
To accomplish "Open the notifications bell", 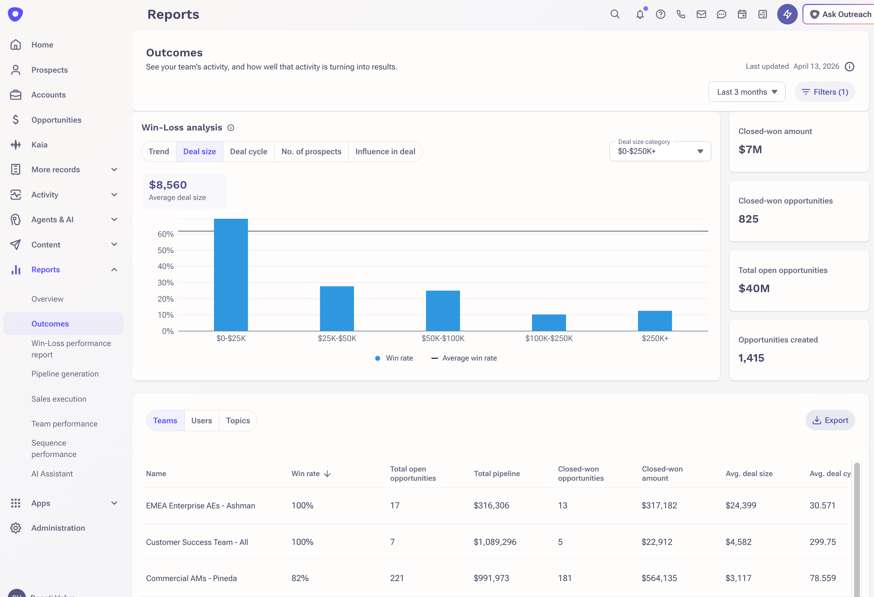I will click(x=640, y=14).
